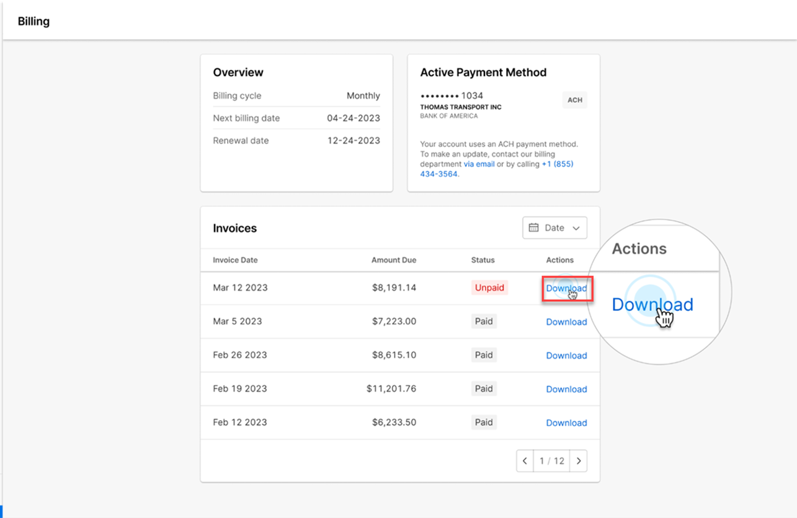797x518 pixels.
Task: Click the Invoice Date column header
Action: [235, 260]
